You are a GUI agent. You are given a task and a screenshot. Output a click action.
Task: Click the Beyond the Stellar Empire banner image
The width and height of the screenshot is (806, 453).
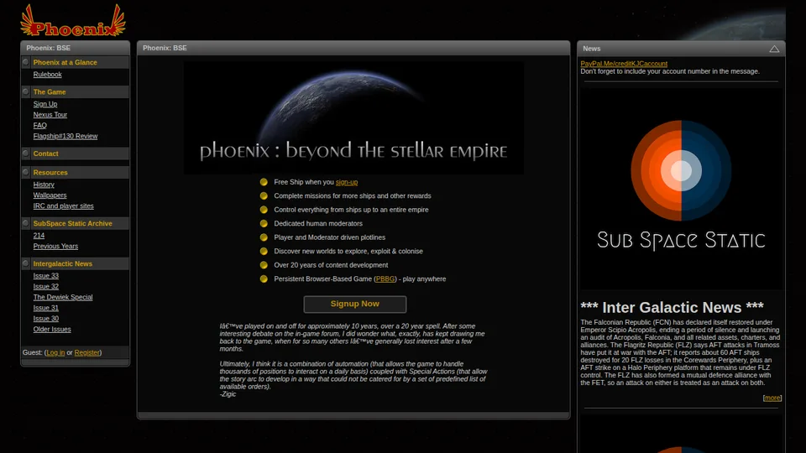(353, 118)
